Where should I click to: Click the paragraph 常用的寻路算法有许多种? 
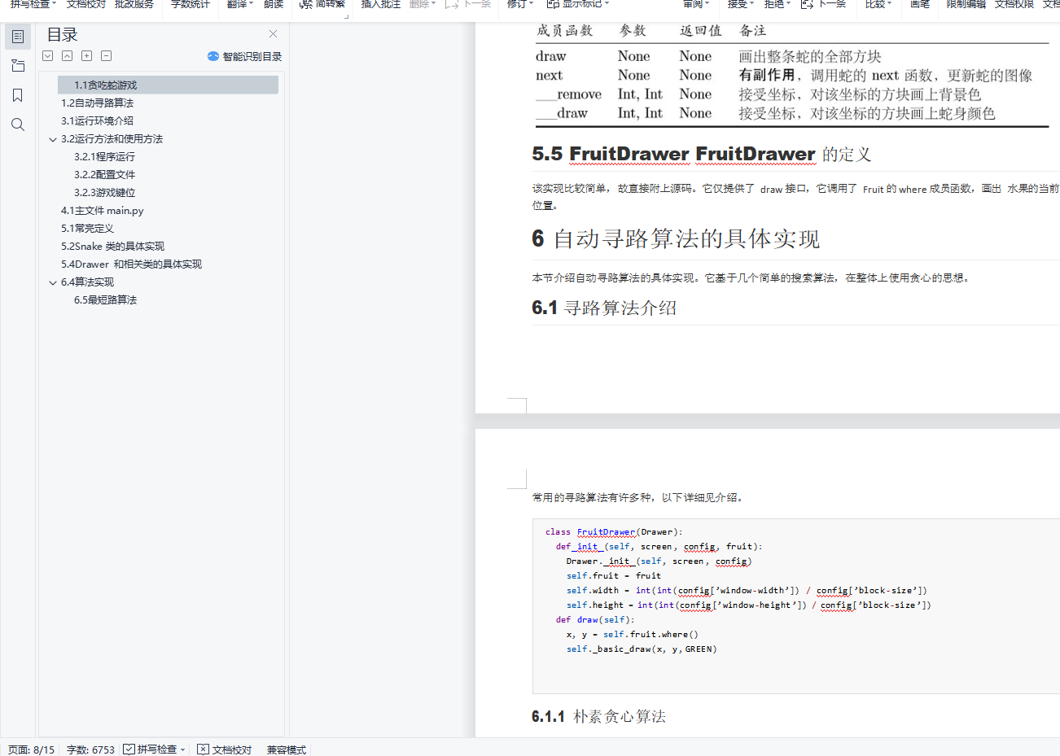pyautogui.click(x=637, y=497)
